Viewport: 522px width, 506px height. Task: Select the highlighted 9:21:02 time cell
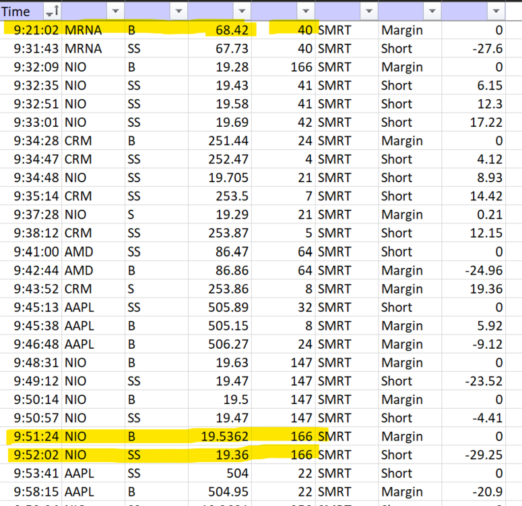tap(31, 30)
